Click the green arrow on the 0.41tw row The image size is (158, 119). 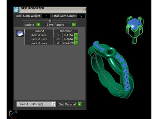(76, 35)
